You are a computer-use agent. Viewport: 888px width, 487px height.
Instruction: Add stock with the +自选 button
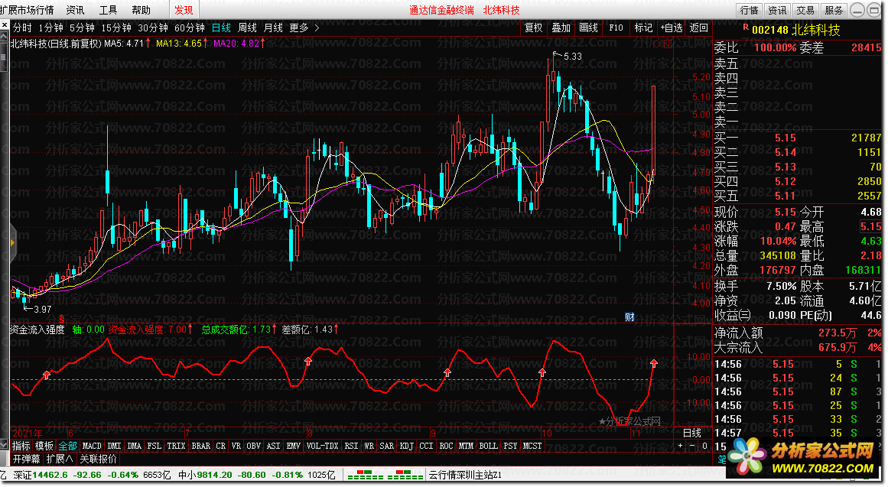(672, 28)
